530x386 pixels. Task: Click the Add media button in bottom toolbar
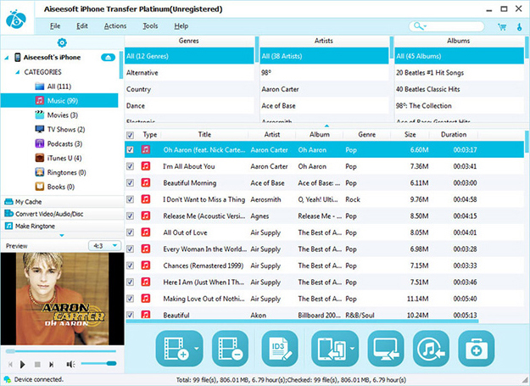point(174,349)
